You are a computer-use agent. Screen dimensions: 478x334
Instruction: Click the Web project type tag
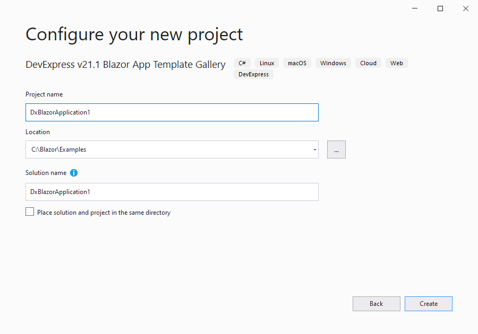click(396, 63)
